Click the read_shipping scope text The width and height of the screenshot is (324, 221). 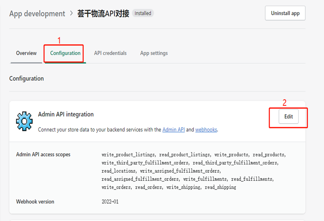click(220, 187)
